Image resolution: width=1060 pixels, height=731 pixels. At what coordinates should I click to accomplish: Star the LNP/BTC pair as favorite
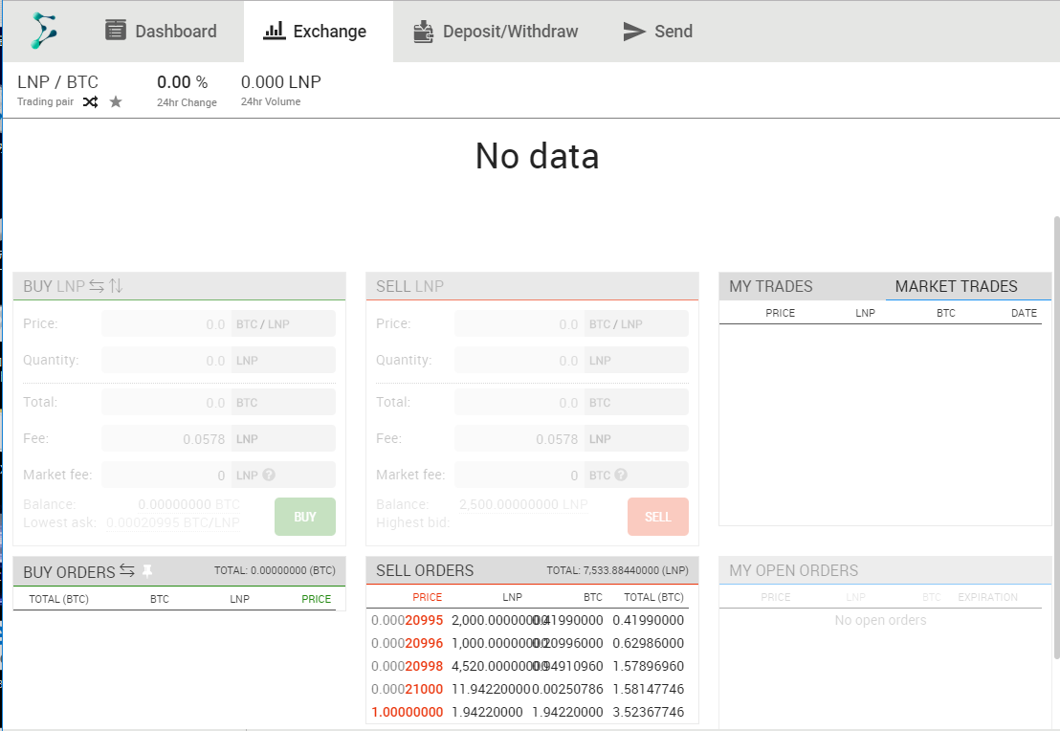coord(116,101)
